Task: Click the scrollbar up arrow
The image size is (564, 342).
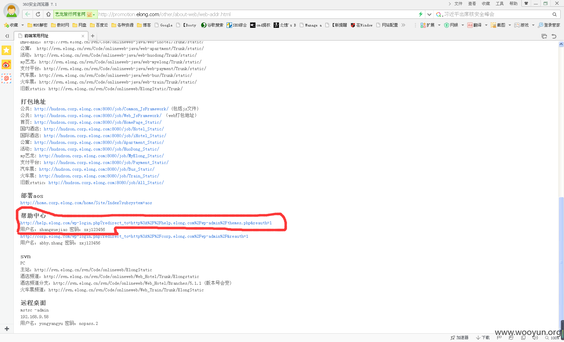Action: pyautogui.click(x=561, y=44)
